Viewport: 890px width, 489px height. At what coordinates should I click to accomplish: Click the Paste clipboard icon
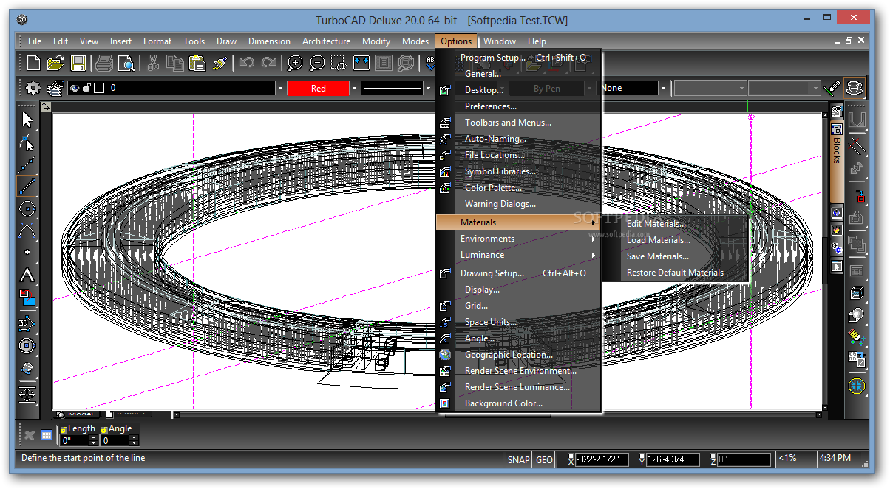(197, 64)
